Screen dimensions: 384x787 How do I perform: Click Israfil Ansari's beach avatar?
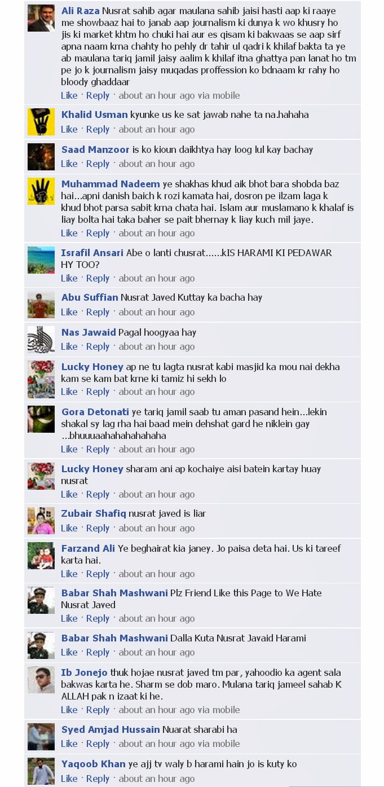pyautogui.click(x=41, y=260)
